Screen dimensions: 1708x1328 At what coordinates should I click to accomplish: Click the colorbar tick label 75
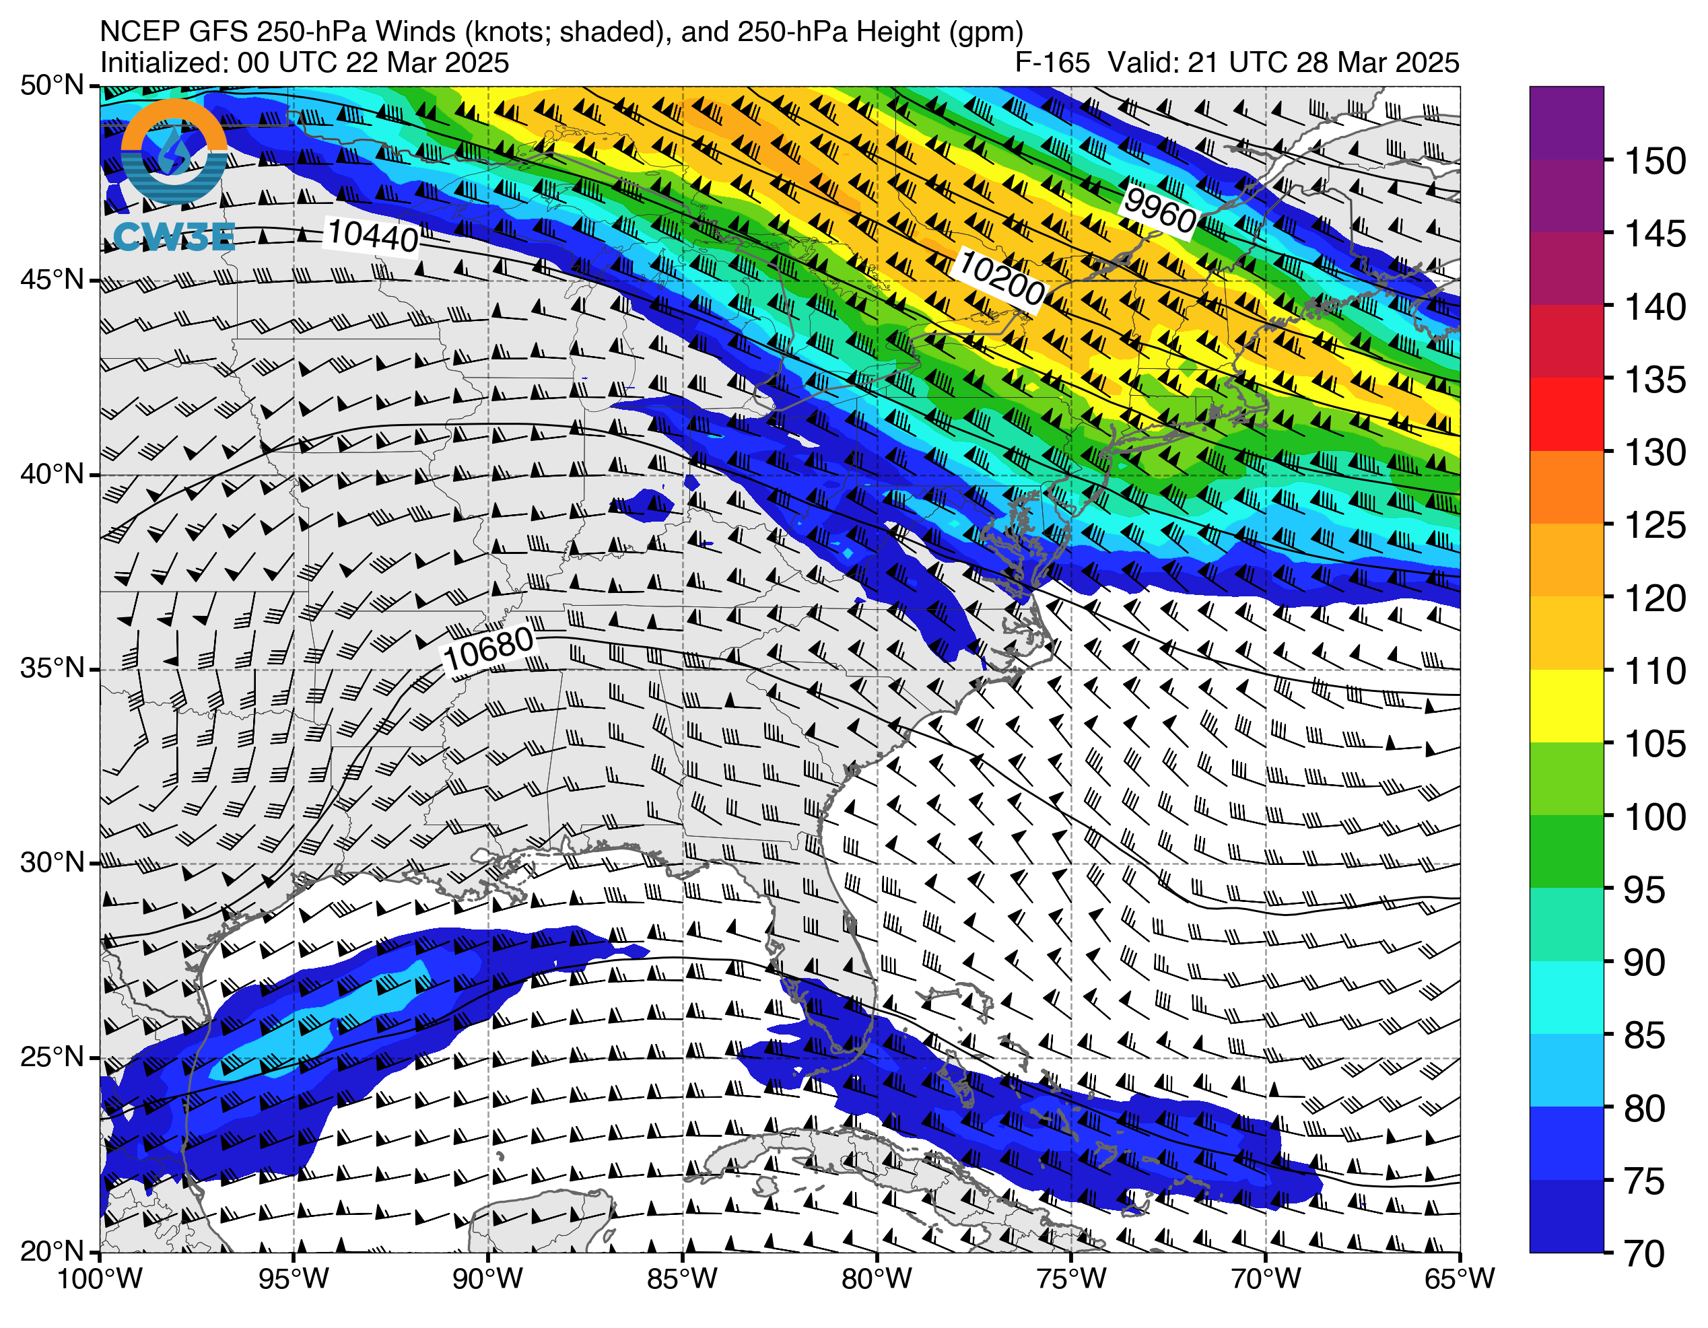pyautogui.click(x=1644, y=1180)
